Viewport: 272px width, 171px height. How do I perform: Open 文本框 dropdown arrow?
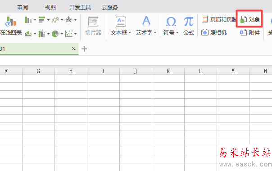click(x=130, y=32)
